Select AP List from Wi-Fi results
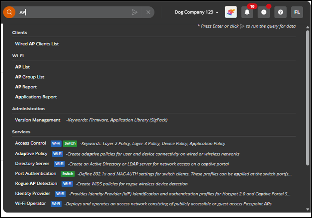The width and height of the screenshot is (312, 218). 22,67
